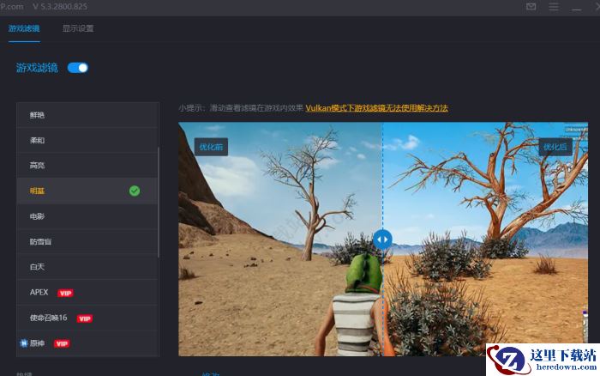
Task: Click the 游戏滤镜 heading next to the switch
Action: pyautogui.click(x=37, y=68)
